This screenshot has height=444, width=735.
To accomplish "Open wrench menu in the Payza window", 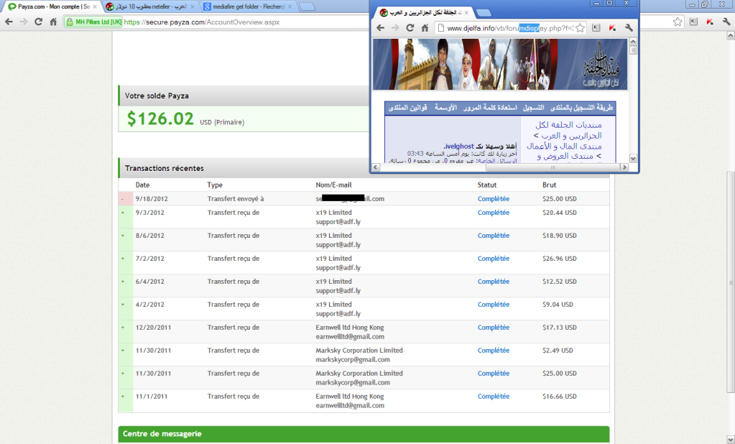I will coord(726,22).
